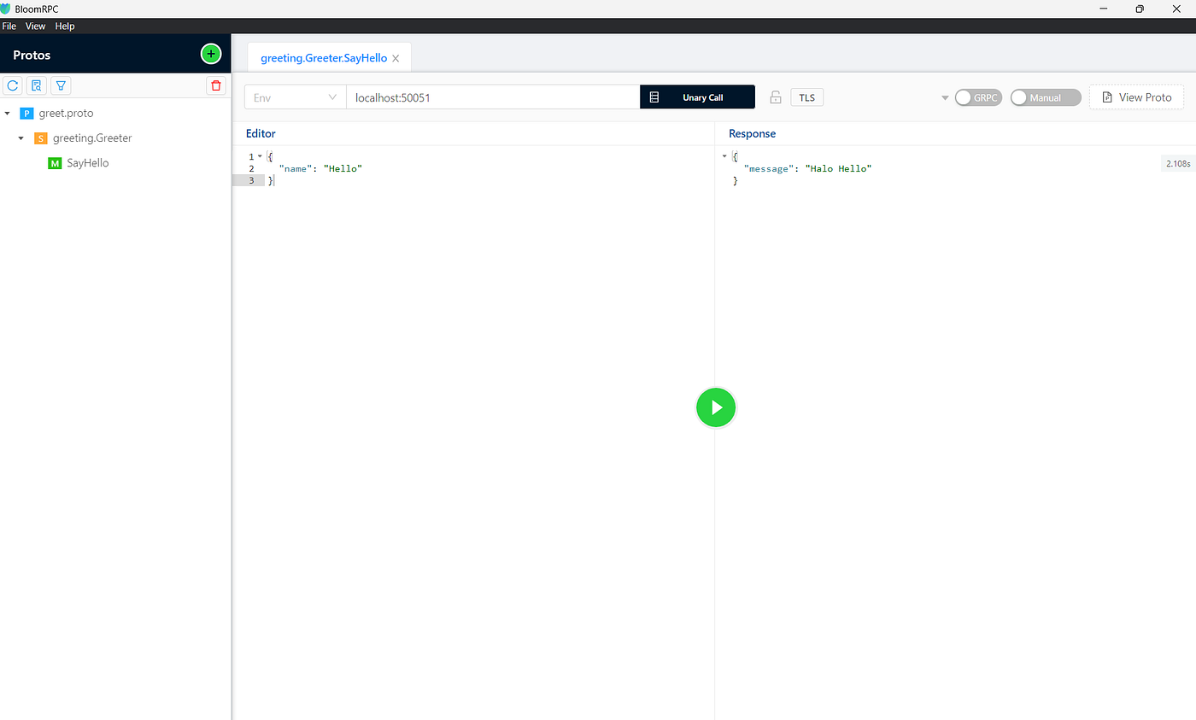The height and width of the screenshot is (720, 1196).
Task: Click the orange S service icon
Action: coord(40,138)
